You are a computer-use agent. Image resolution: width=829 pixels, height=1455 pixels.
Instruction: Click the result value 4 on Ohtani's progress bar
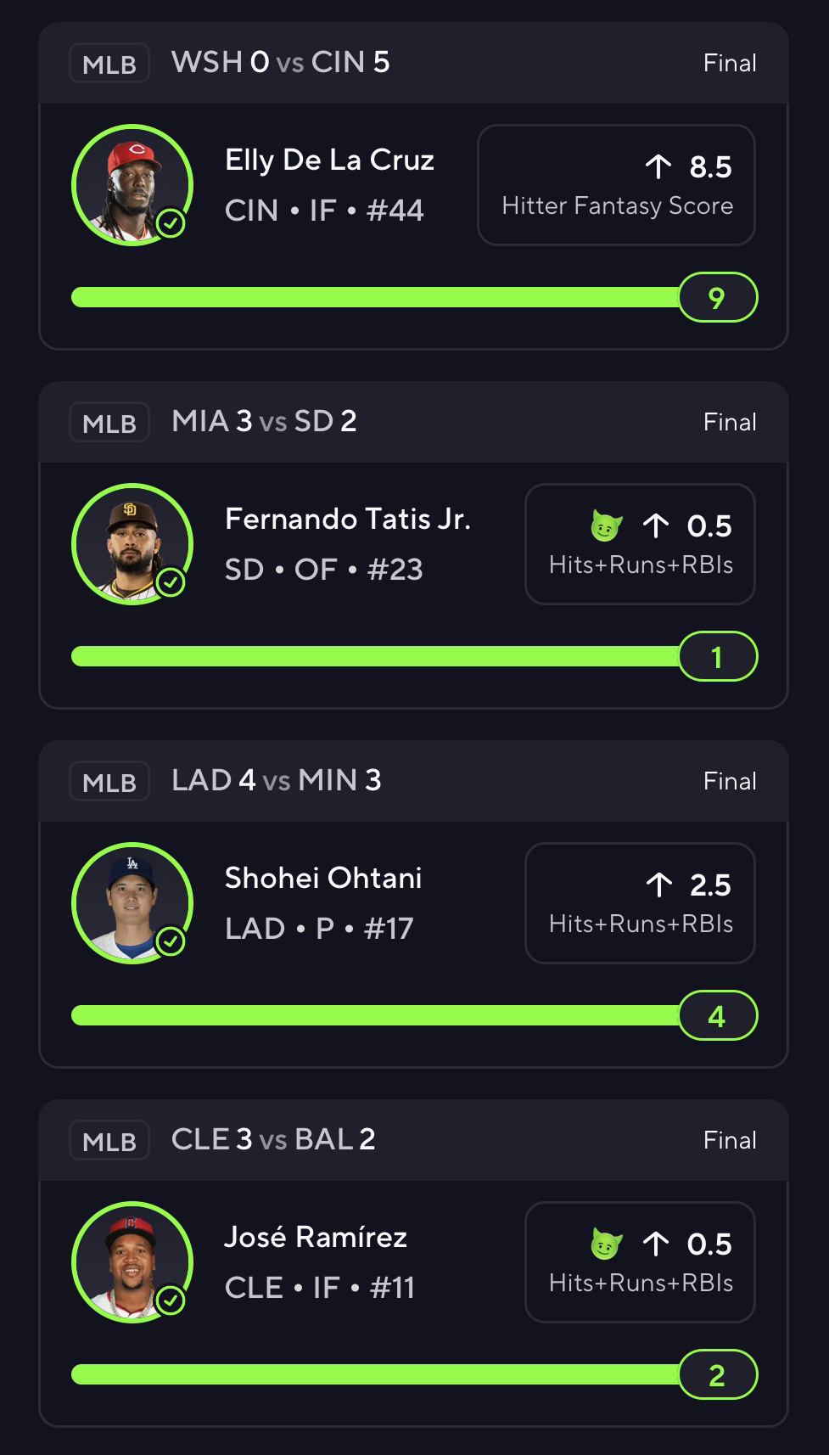(x=717, y=1016)
